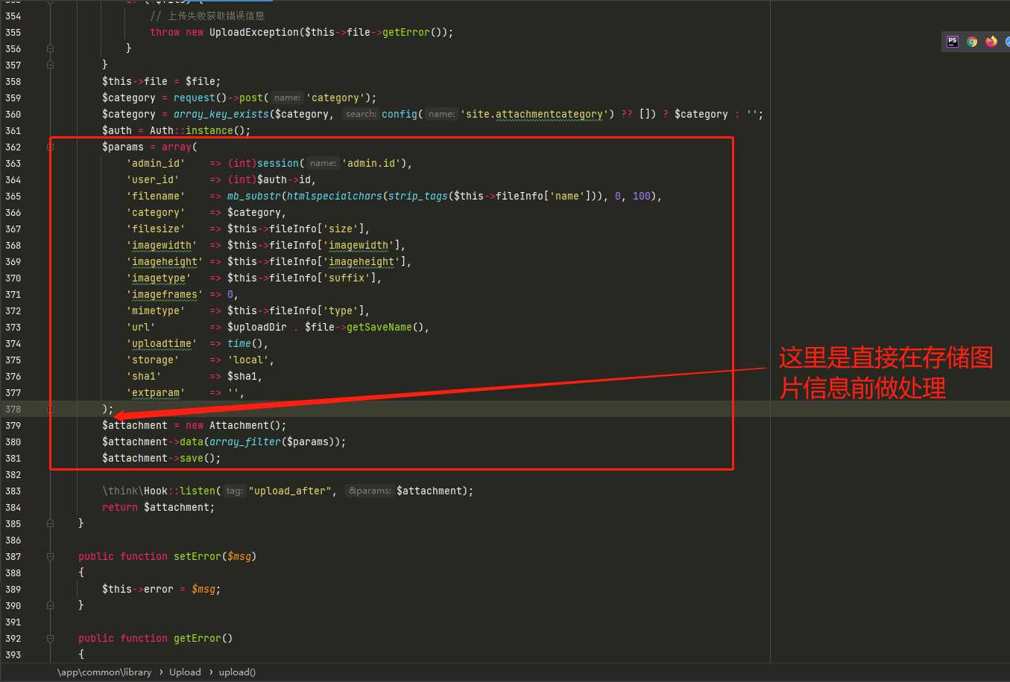Viewport: 1010px width, 682px height.
Task: Click the '&params:' inlay hint on line 383
Action: (370, 491)
